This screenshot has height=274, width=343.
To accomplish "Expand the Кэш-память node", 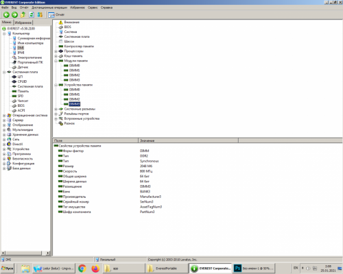I will [x=56, y=56].
